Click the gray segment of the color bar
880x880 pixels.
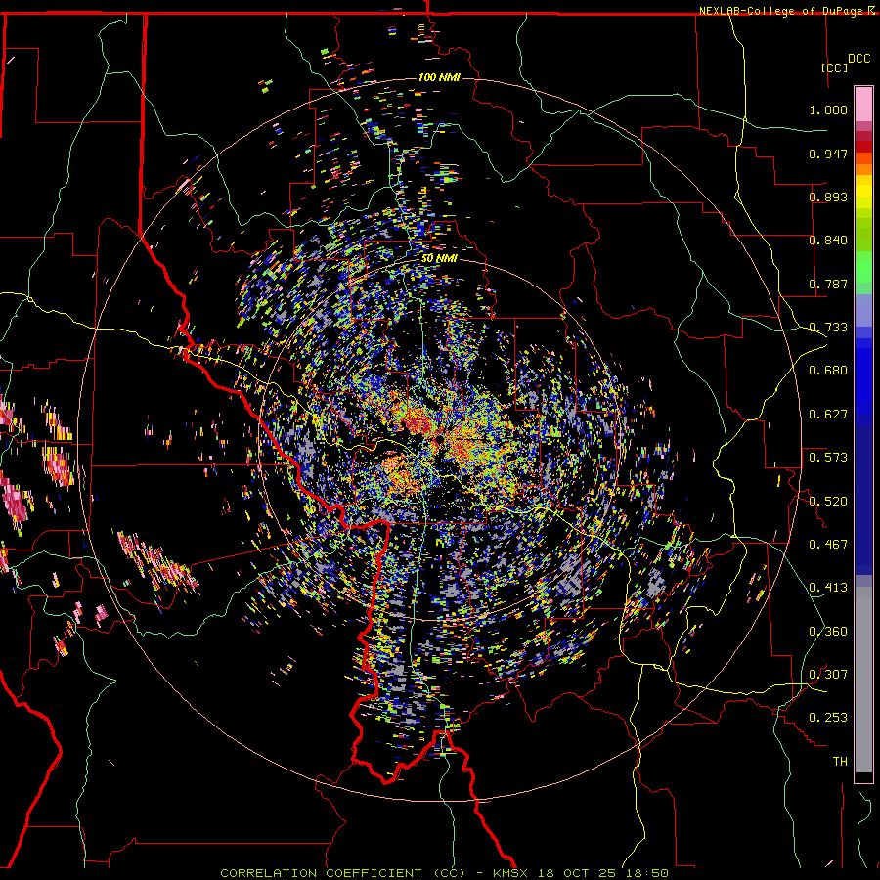click(863, 680)
